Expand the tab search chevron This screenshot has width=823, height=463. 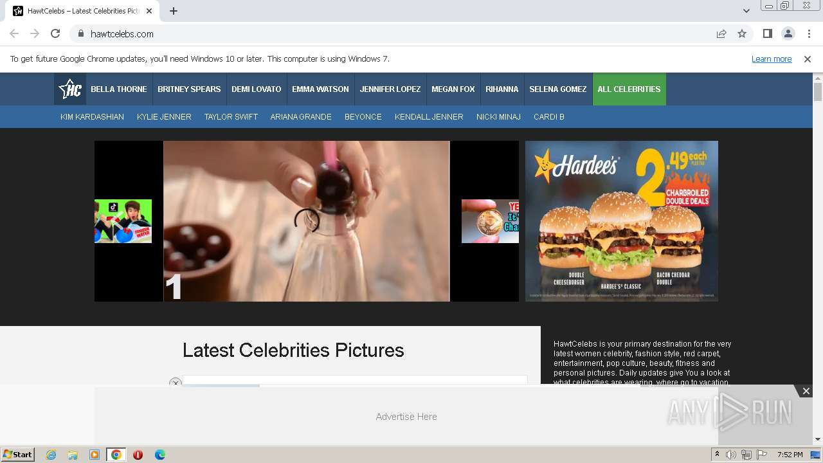(x=746, y=11)
